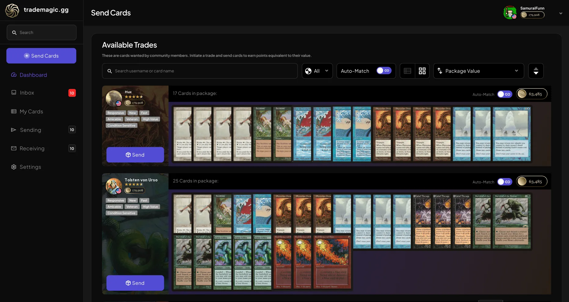Click the Send Cards sidebar button
This screenshot has width=569, height=302.
click(41, 56)
